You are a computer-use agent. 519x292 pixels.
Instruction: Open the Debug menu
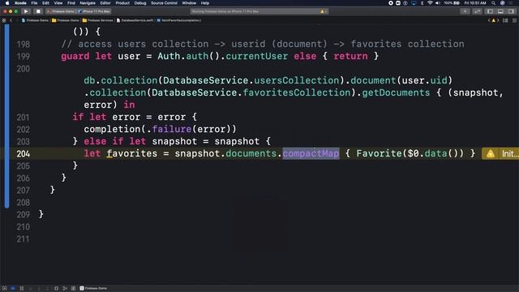click(140, 3)
